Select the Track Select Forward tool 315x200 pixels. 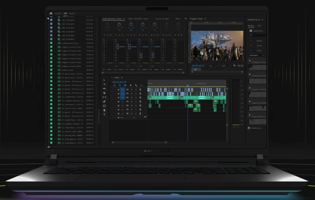point(104,84)
